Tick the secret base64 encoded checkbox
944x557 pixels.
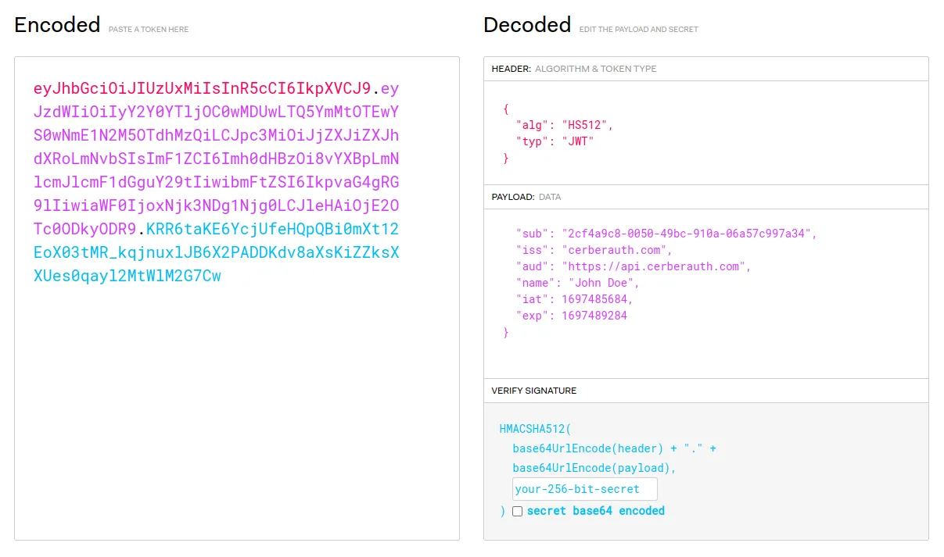point(517,511)
